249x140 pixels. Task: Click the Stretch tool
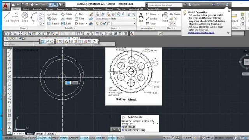pyautogui.click(x=53, y=23)
